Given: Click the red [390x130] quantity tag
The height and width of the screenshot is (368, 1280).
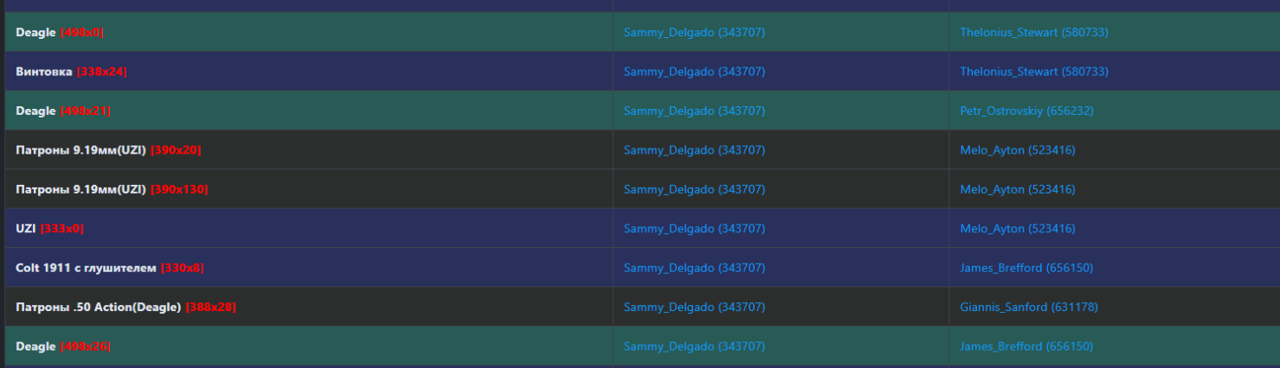Looking at the screenshot, I should [179, 189].
